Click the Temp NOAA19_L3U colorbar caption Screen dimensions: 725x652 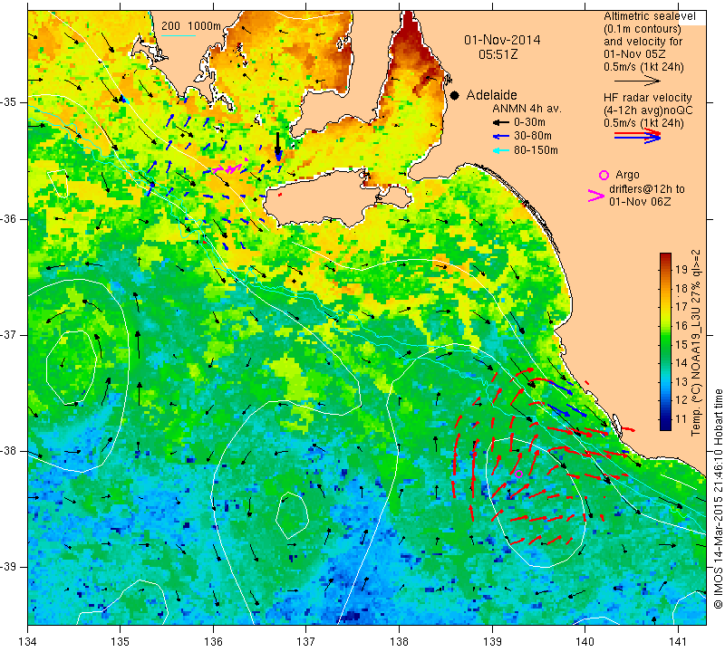click(x=696, y=343)
